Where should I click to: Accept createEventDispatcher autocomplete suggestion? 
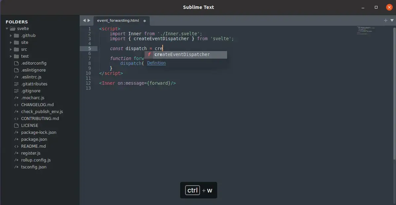pyautogui.click(x=186, y=55)
